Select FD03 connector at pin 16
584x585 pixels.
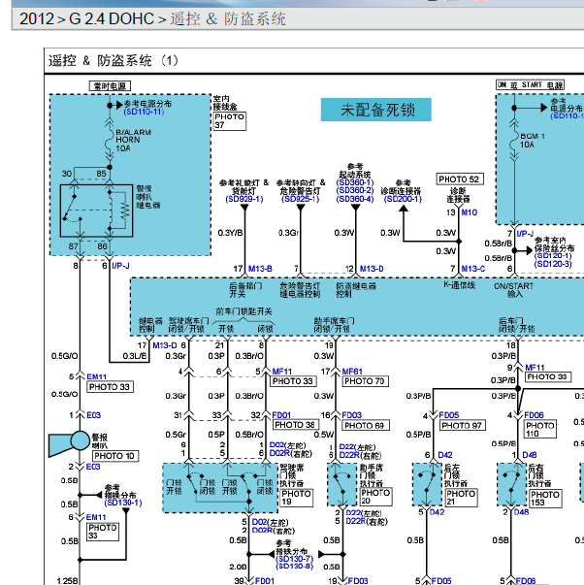pyautogui.click(x=352, y=415)
